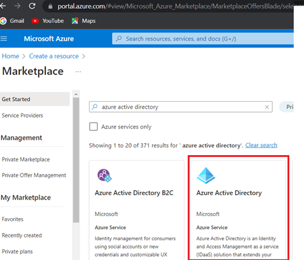Click the marketplace search field containing azure active directory
Screen dimensions: 304x260
pyautogui.click(x=181, y=107)
